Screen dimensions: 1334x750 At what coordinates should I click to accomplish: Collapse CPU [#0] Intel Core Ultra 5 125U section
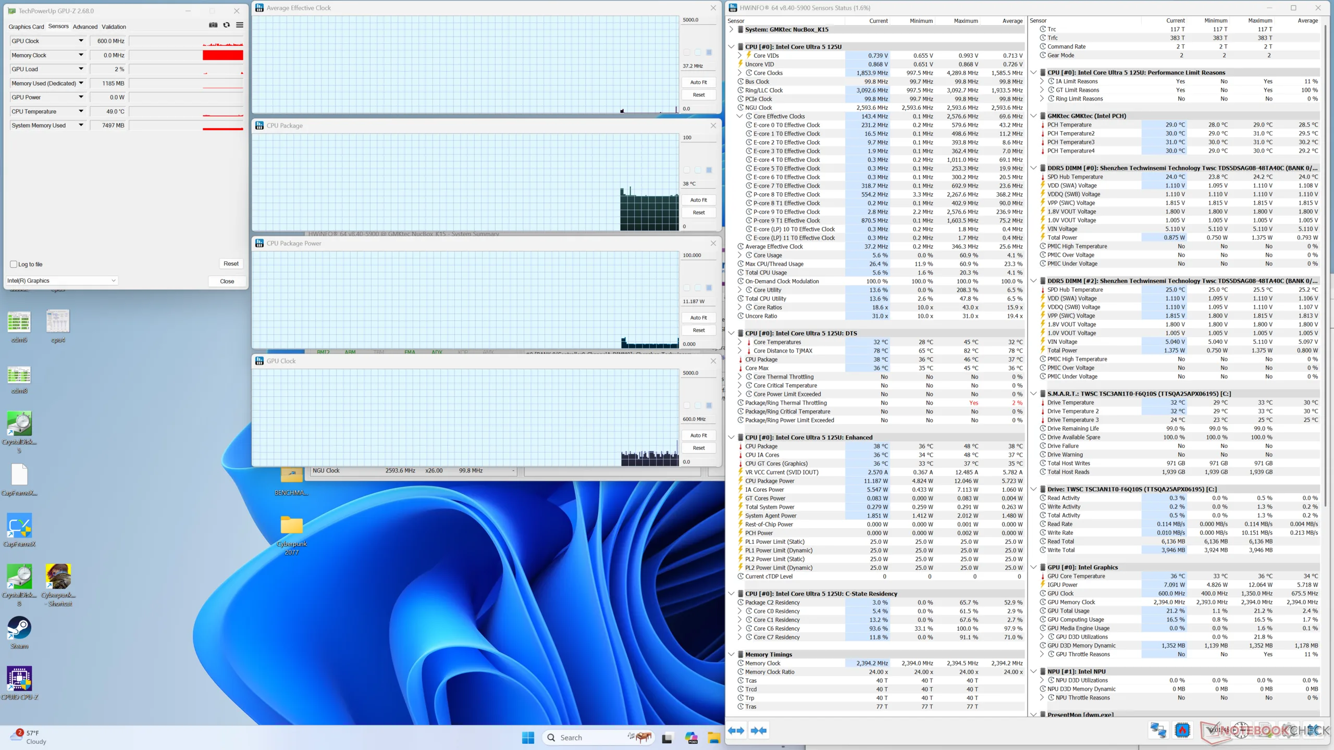pos(732,47)
